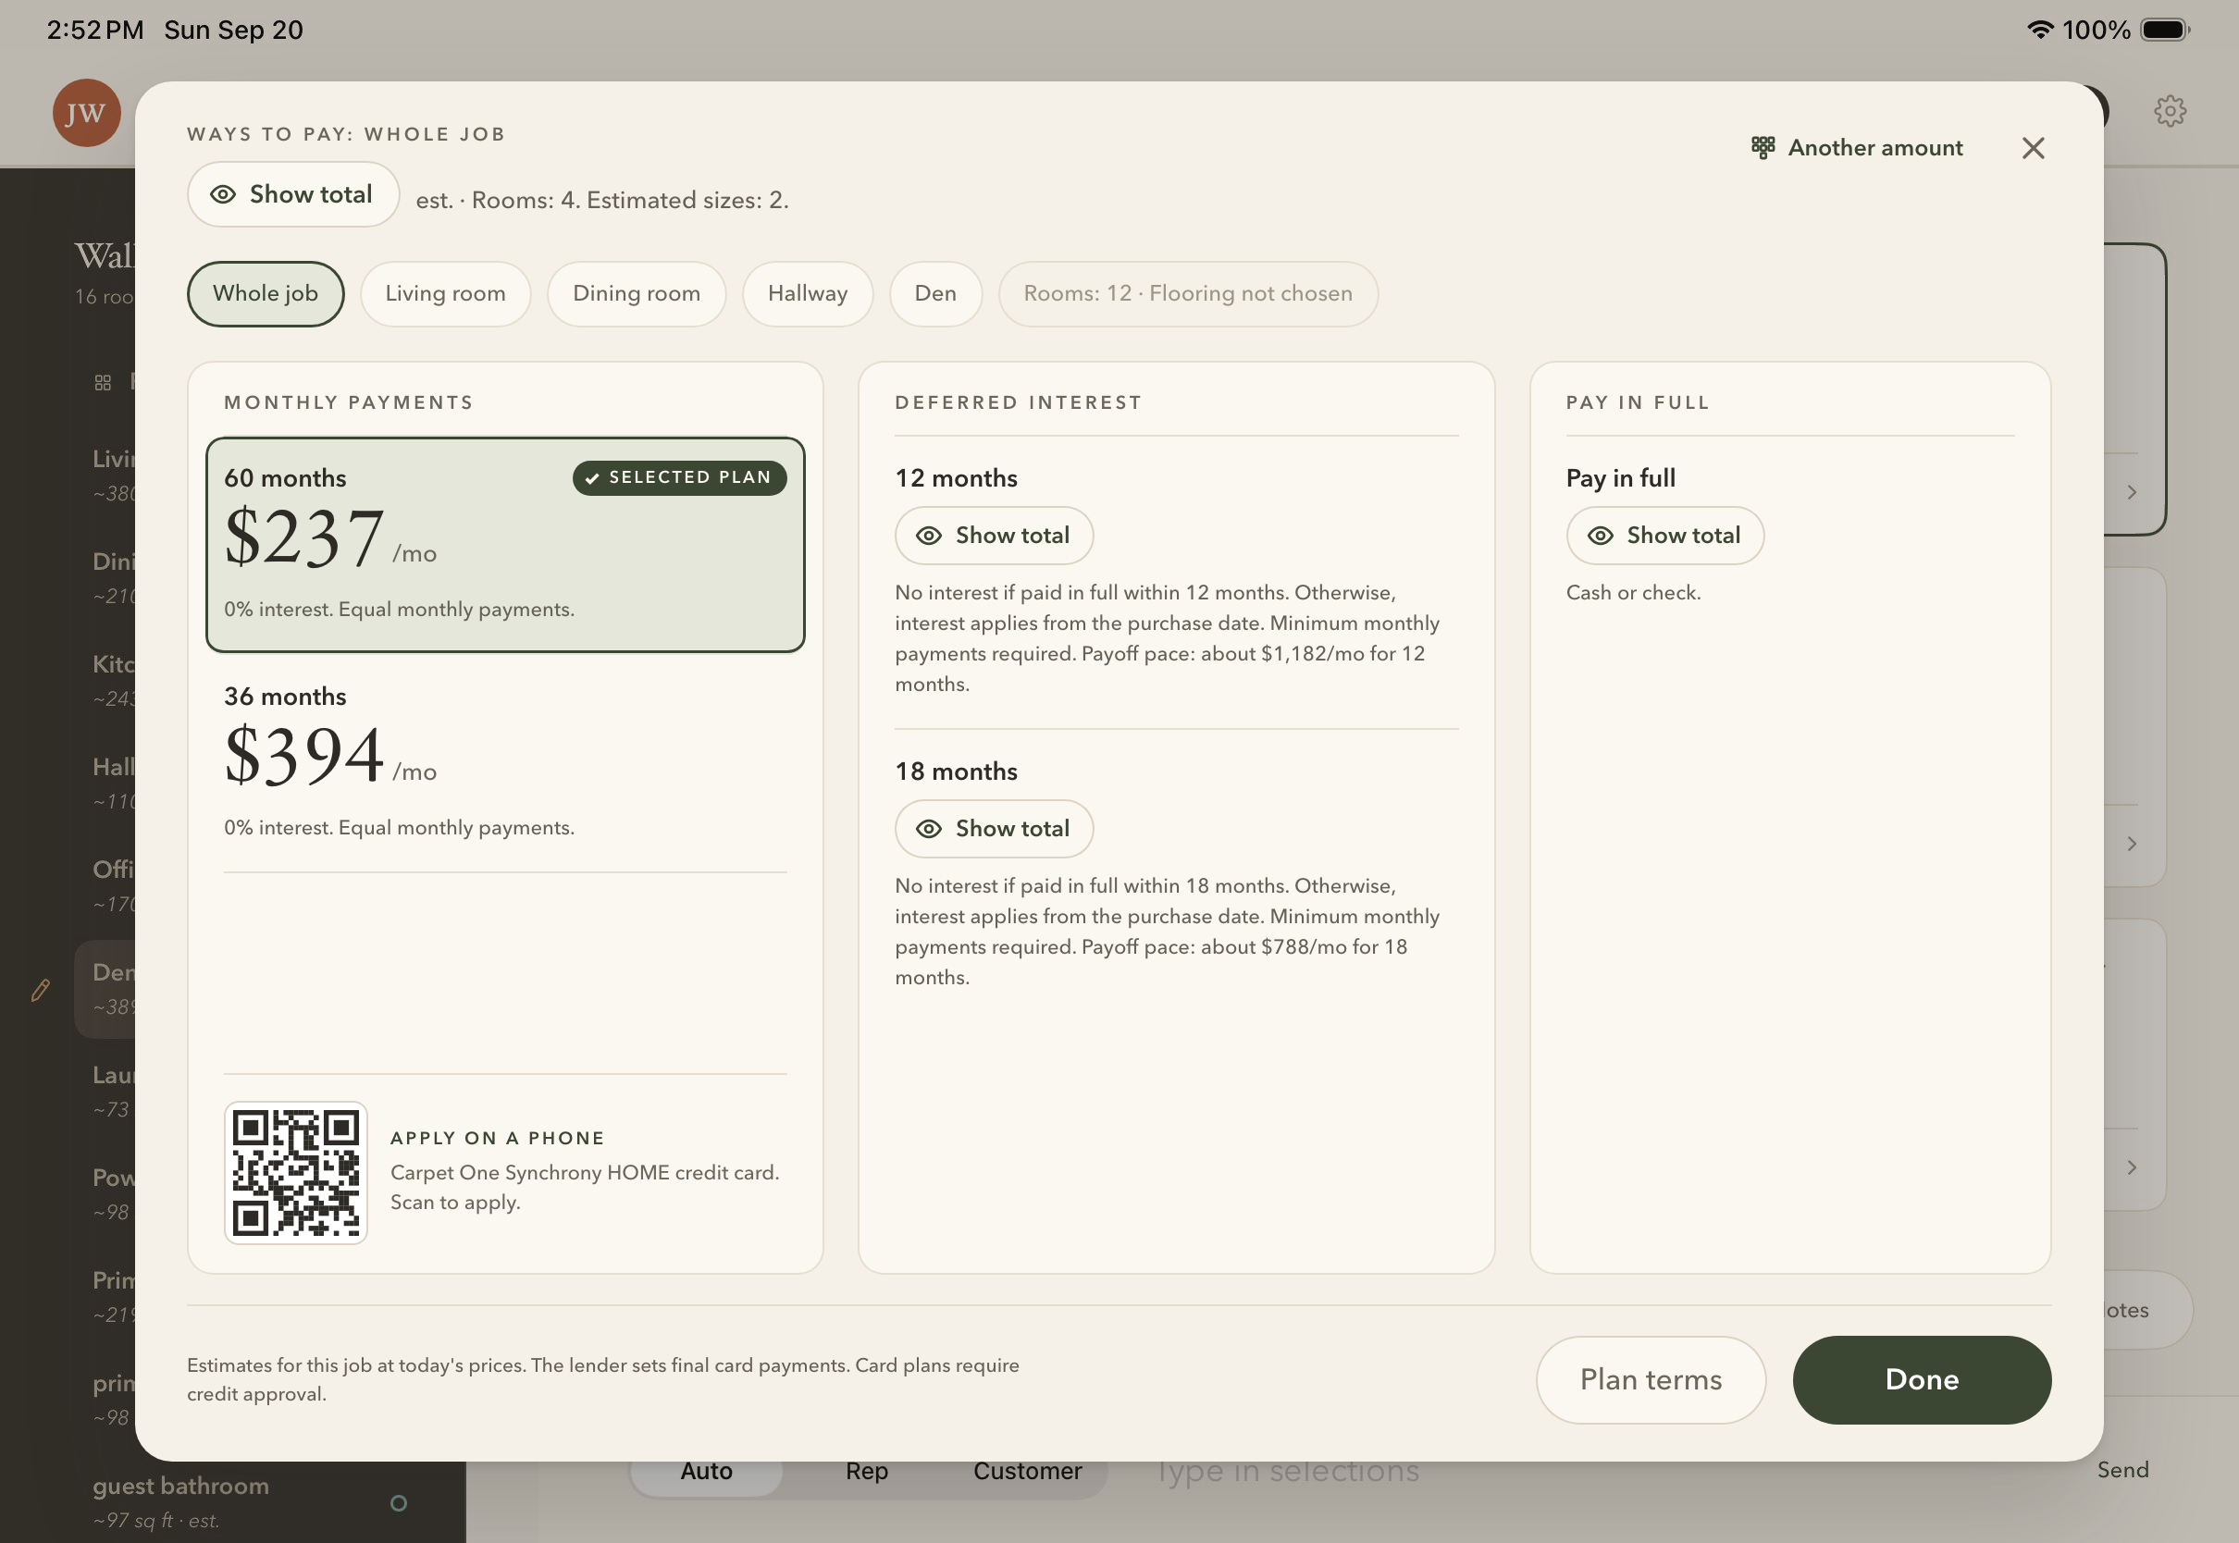The width and height of the screenshot is (2239, 1543).
Task: Switch to the Living room tab
Action: click(446, 294)
